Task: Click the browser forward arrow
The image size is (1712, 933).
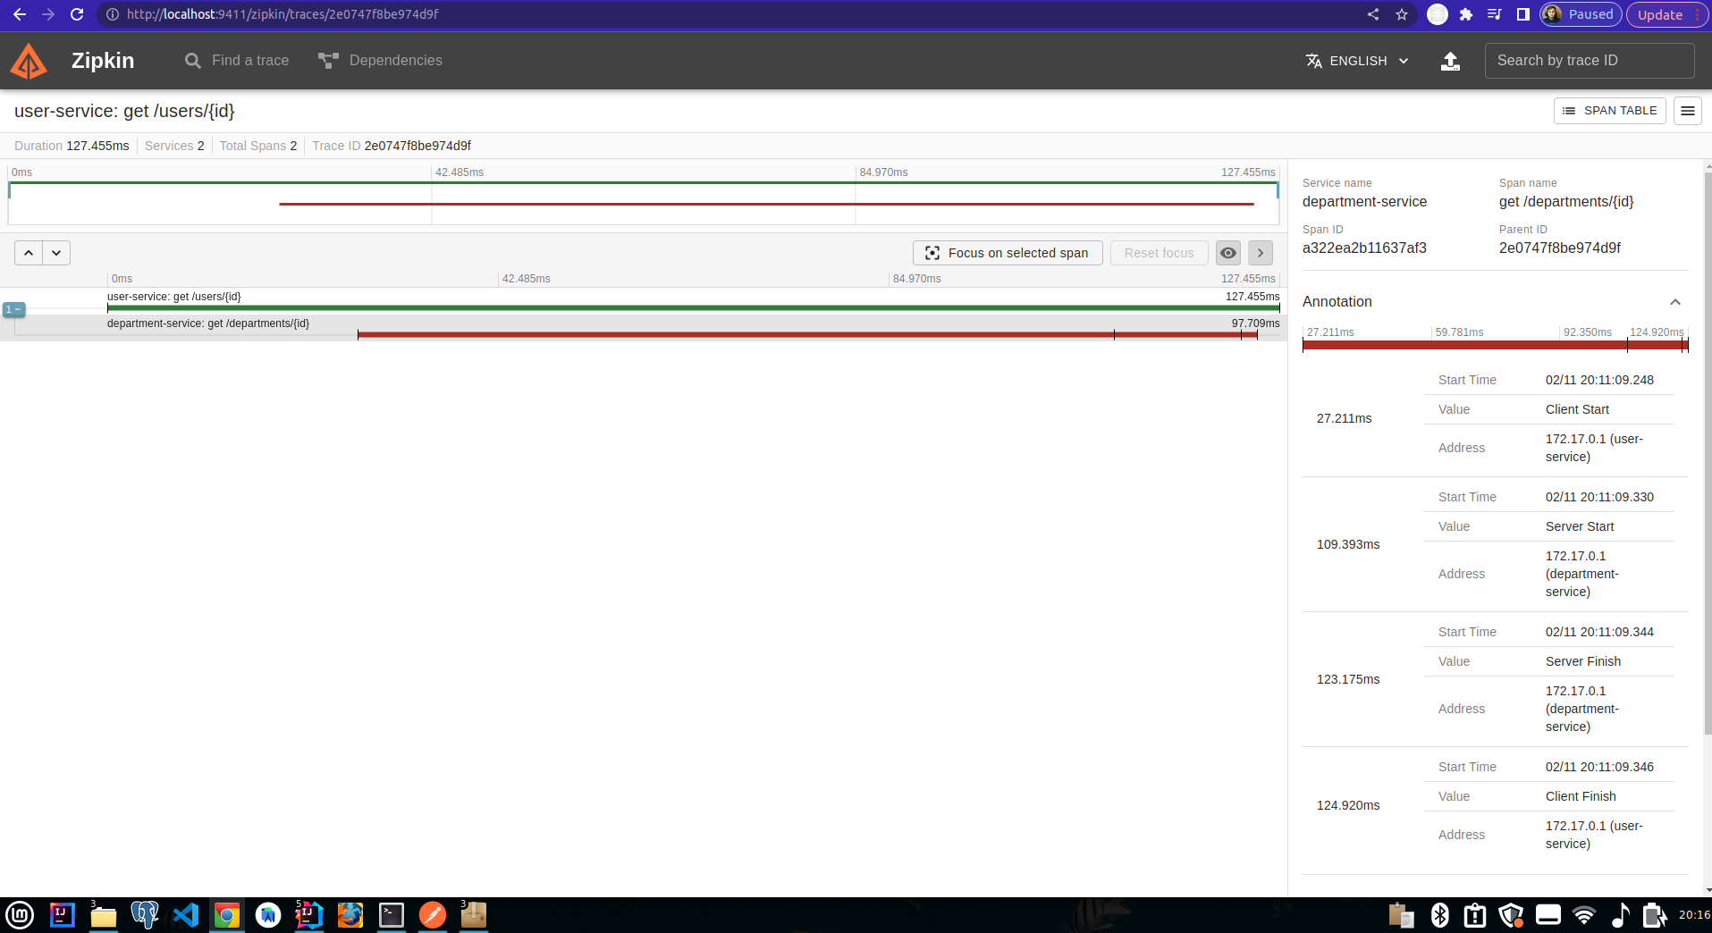Action: tap(48, 14)
